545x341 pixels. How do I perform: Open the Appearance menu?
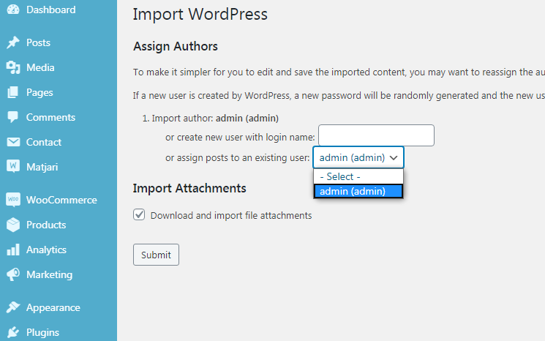pyautogui.click(x=53, y=307)
